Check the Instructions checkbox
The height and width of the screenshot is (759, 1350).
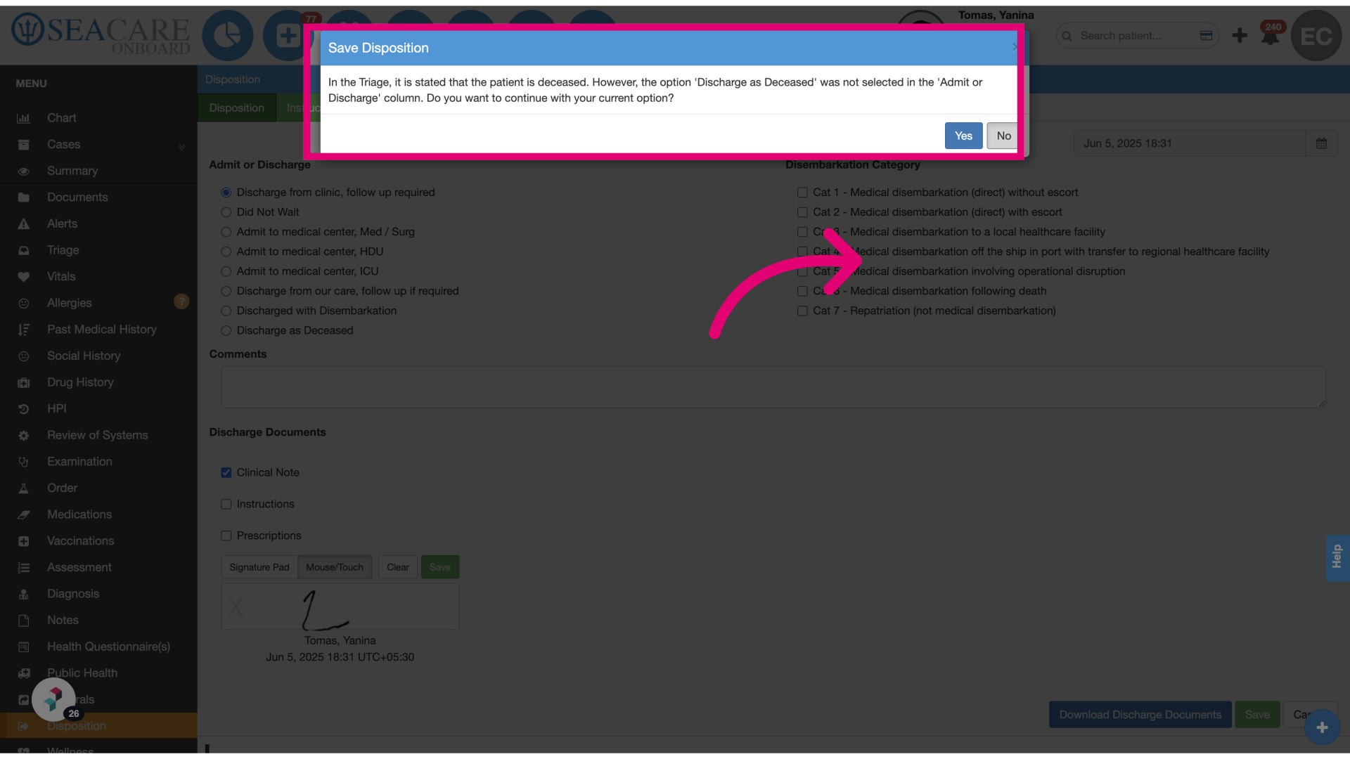226,504
